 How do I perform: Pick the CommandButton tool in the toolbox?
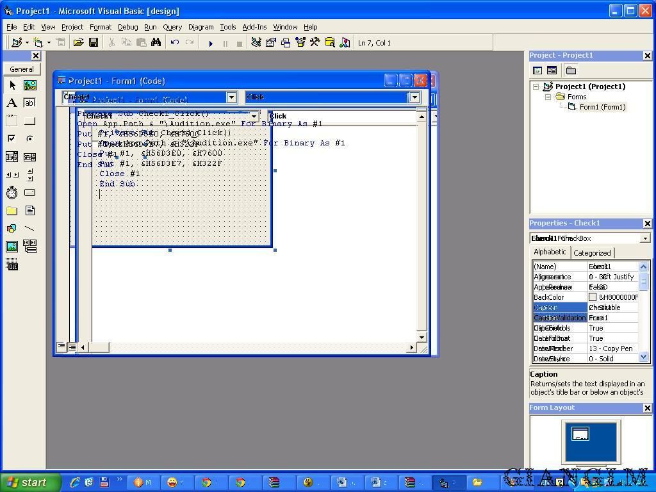(29, 121)
